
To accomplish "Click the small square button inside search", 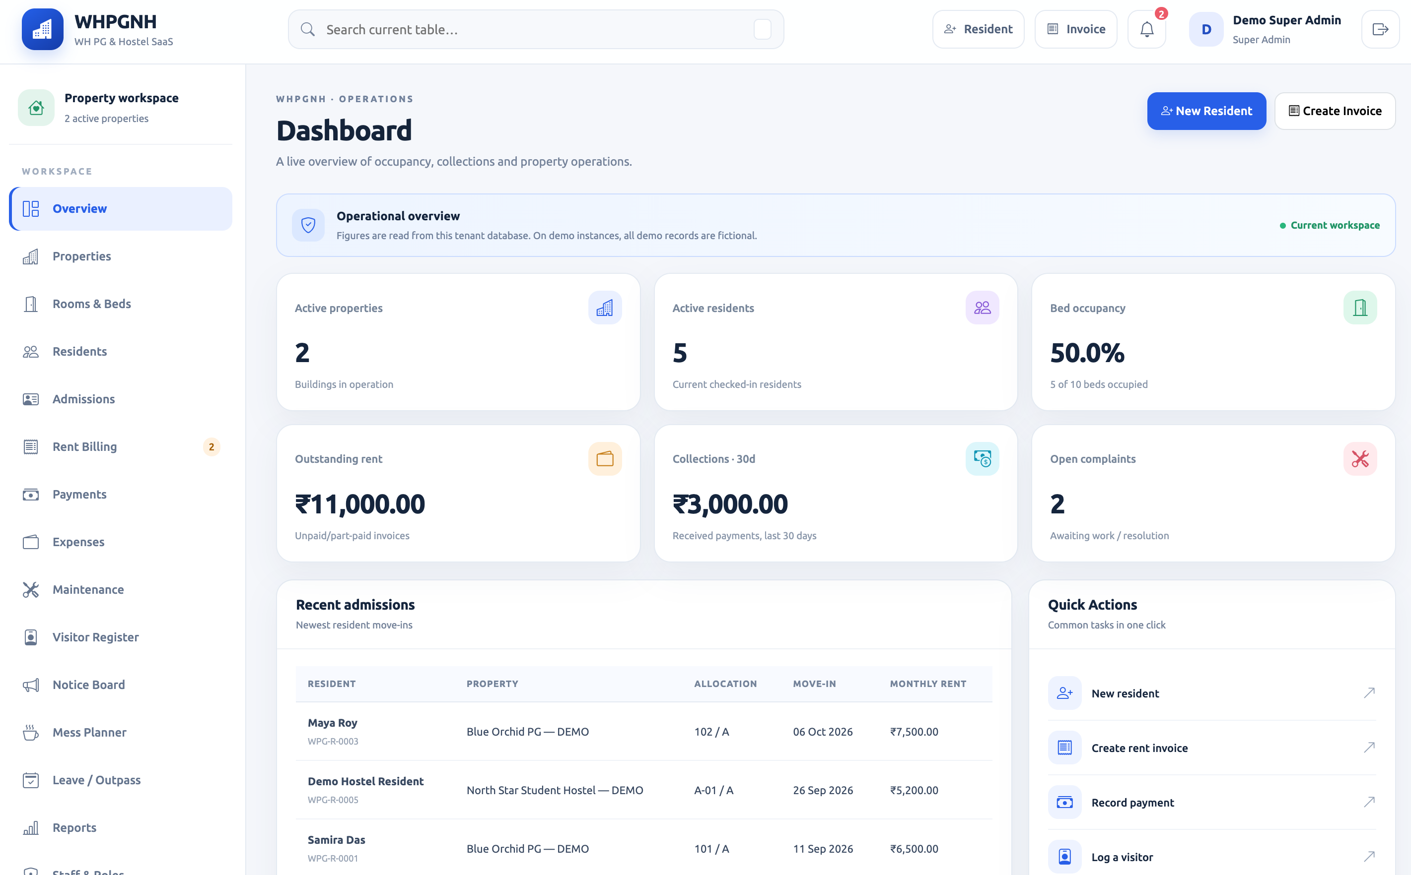I will [762, 30].
